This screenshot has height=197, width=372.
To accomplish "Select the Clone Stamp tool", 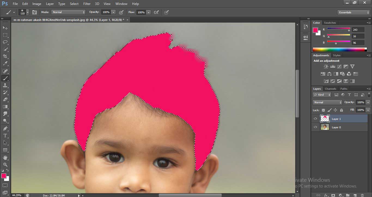I will click(5, 86).
